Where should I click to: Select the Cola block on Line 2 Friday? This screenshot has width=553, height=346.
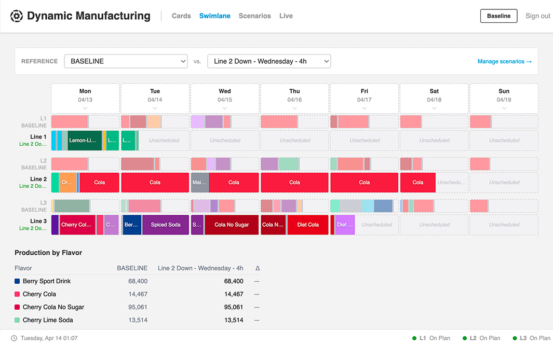coord(365,183)
